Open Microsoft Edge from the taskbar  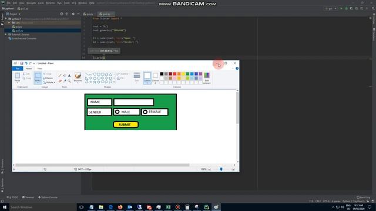coord(110,207)
